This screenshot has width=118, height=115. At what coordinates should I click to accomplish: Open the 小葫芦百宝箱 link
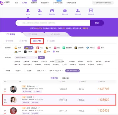(71, 3)
